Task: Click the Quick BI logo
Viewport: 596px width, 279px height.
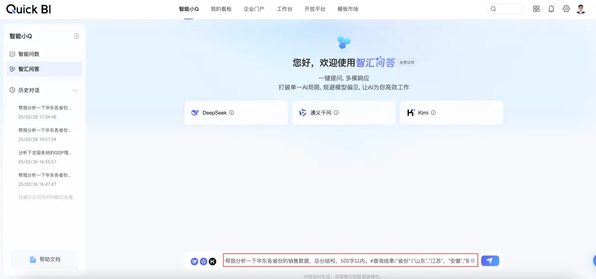Action: pyautogui.click(x=29, y=9)
